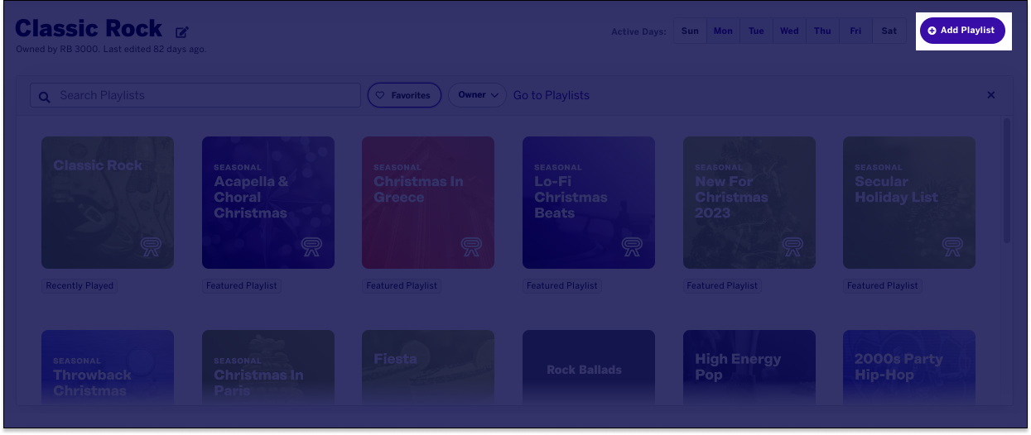Viewport: 1031px width, 435px height.
Task: Toggle Wed active day
Action: tap(789, 31)
